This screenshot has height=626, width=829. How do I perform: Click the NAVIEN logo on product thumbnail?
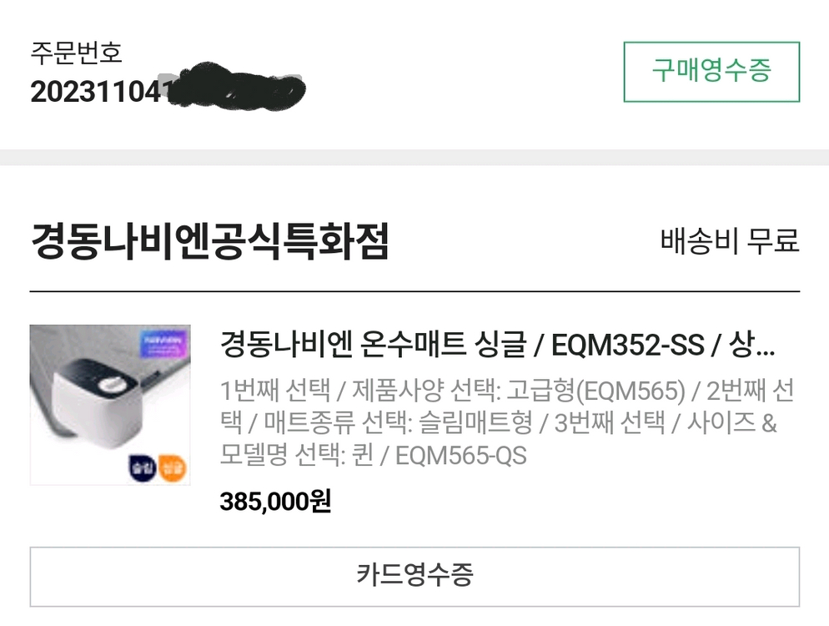pos(165,344)
